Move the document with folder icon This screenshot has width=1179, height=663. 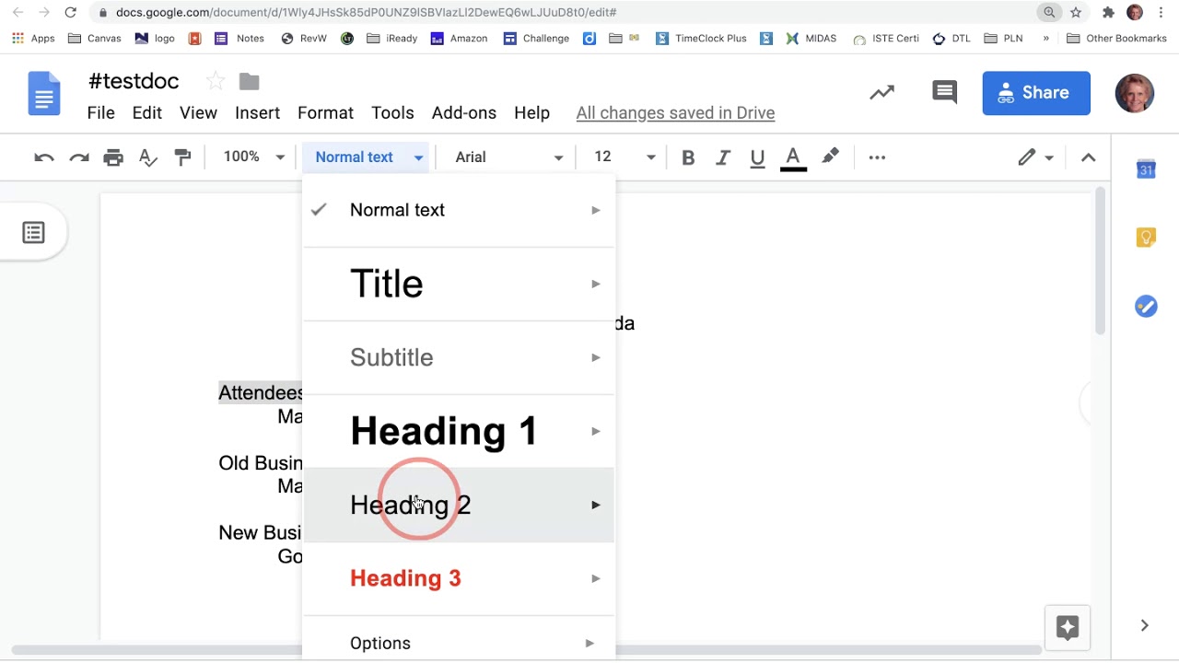point(249,82)
